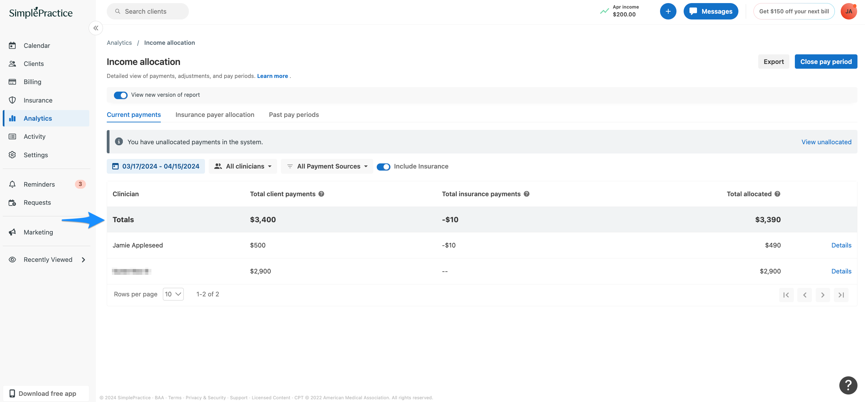Switch to Insurance payer allocation tab
The image size is (865, 402).
coord(215,115)
